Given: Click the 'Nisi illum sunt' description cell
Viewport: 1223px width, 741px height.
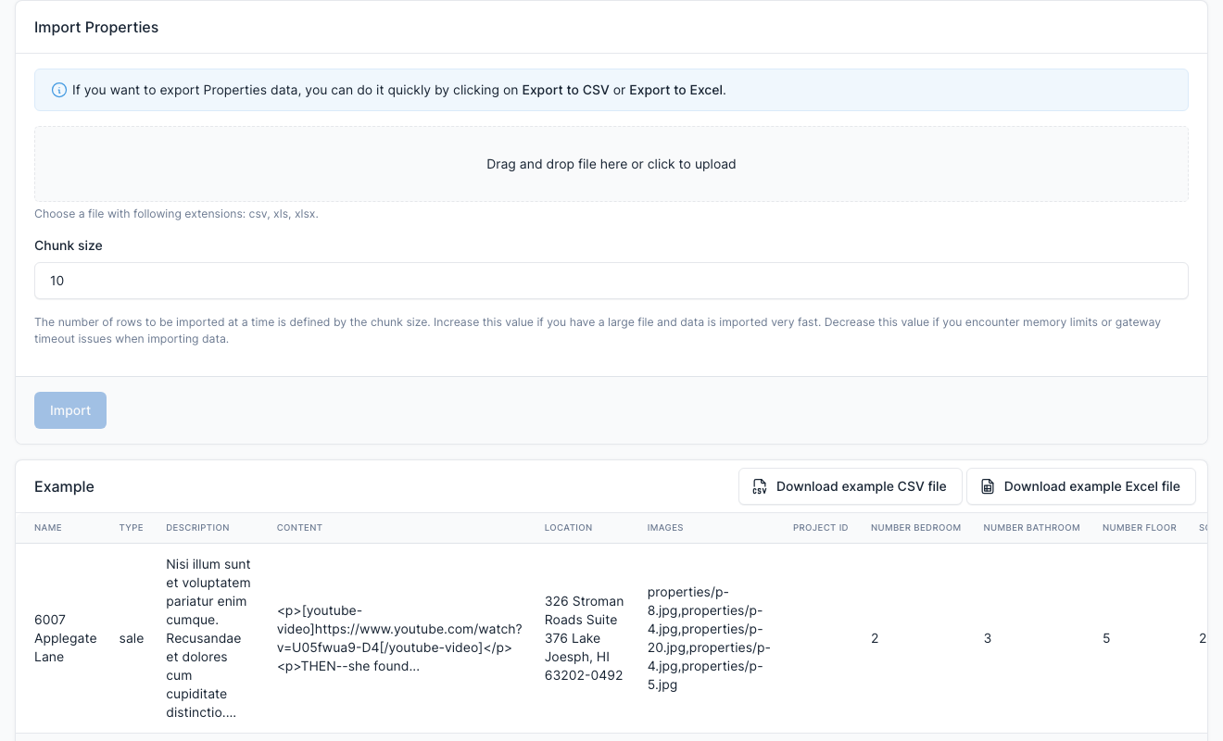Looking at the screenshot, I should 208,638.
